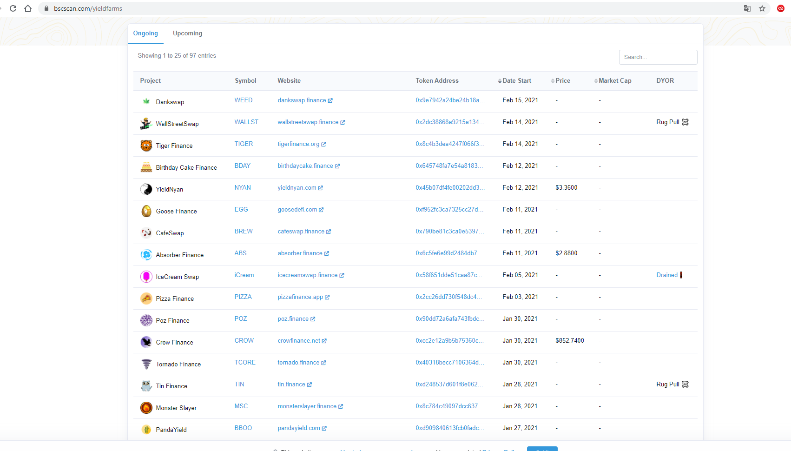Open the TCORE token symbol link

click(x=245, y=362)
